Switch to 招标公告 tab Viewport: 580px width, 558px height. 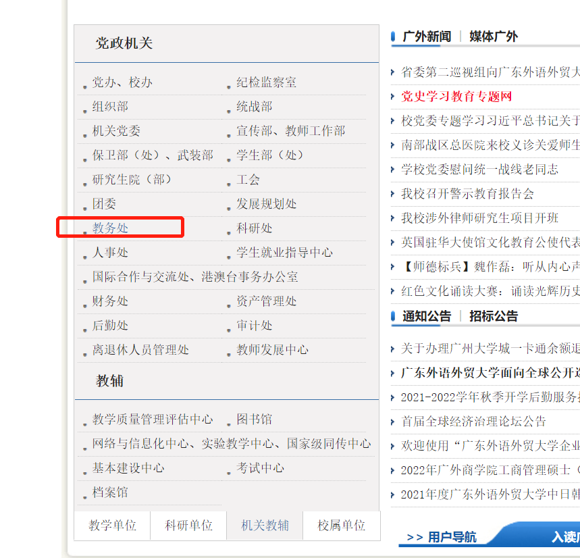tap(494, 316)
